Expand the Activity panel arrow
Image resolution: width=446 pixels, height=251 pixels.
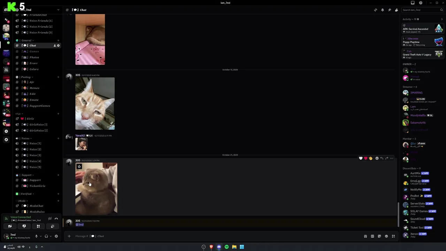tap(442, 19)
